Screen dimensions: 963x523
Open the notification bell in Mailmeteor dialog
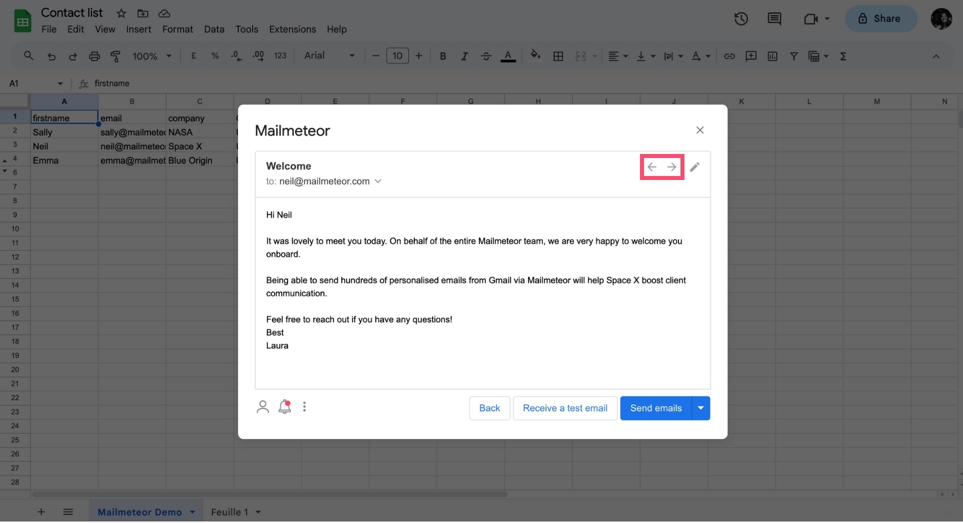pyautogui.click(x=284, y=407)
